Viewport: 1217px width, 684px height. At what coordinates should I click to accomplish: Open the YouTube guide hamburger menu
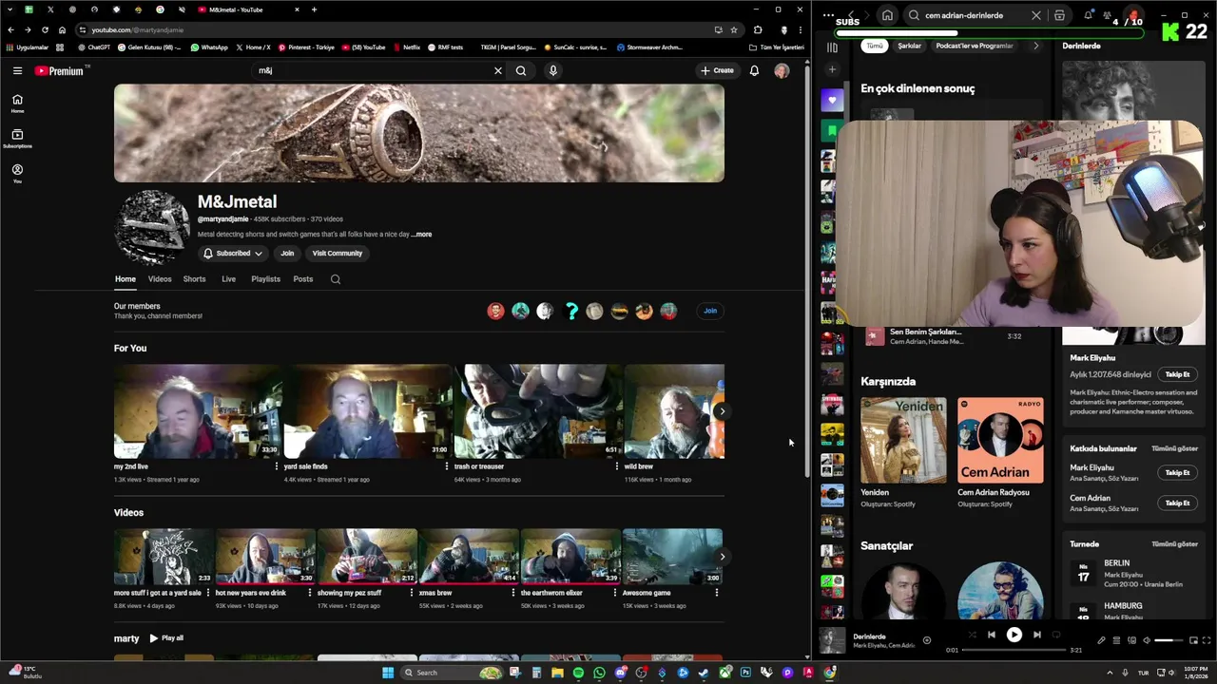point(17,70)
